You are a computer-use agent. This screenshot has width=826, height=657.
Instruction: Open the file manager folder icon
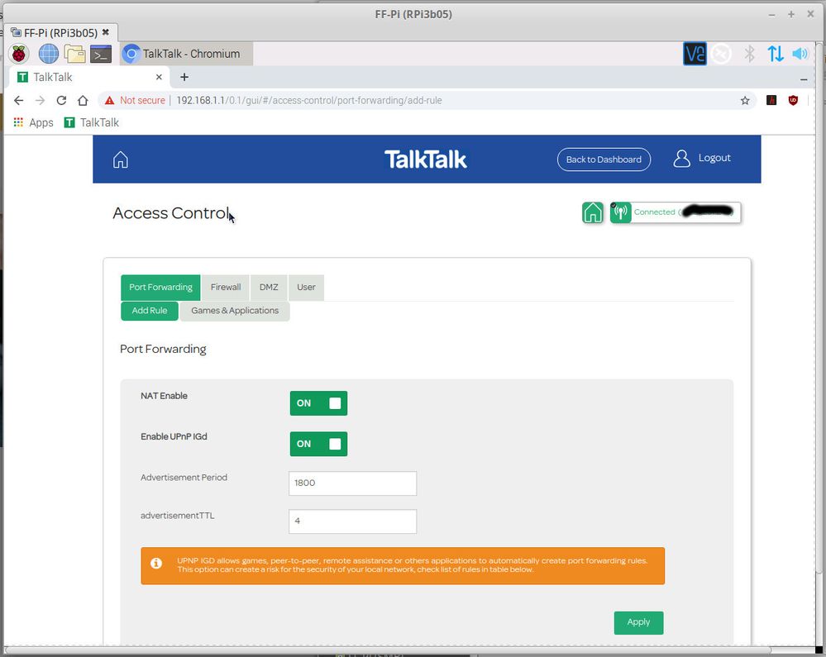point(75,55)
